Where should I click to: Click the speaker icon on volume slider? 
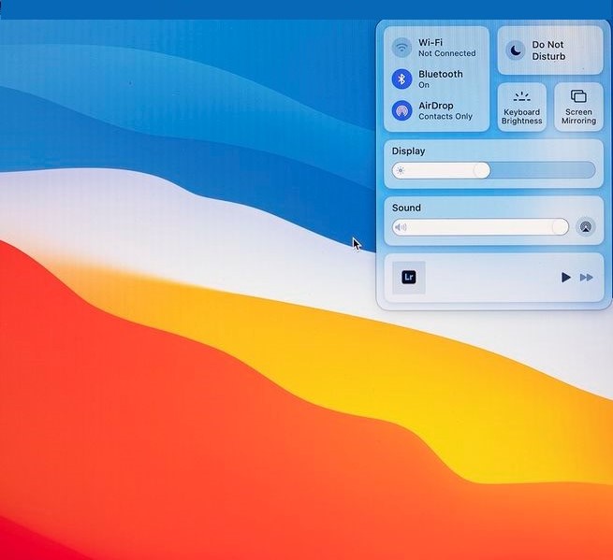pos(401,227)
